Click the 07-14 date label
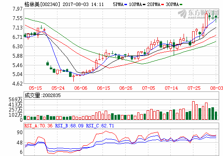The height and width of the screenshot is (156, 223). tap(171, 88)
